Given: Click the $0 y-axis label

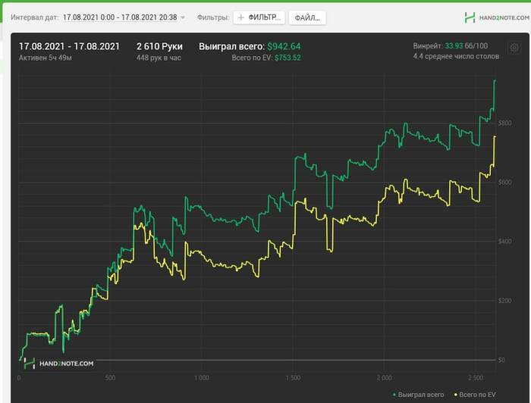Looking at the screenshot, I should click(501, 360).
